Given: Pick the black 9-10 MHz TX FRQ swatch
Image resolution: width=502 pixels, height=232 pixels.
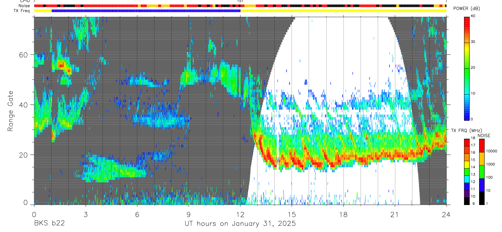Looking at the screenshot, I should [x=467, y=200].
